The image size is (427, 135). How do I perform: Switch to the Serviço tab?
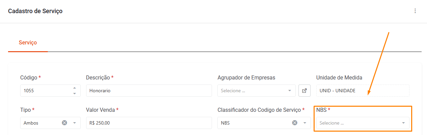click(28, 43)
